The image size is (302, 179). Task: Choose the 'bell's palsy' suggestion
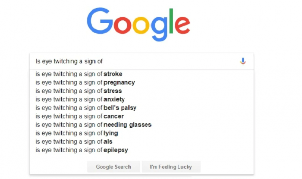[86, 108]
